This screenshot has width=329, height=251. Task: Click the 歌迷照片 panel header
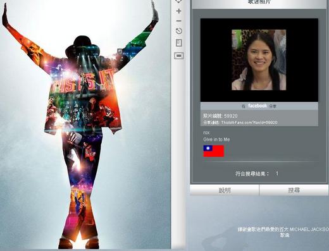point(259,3)
